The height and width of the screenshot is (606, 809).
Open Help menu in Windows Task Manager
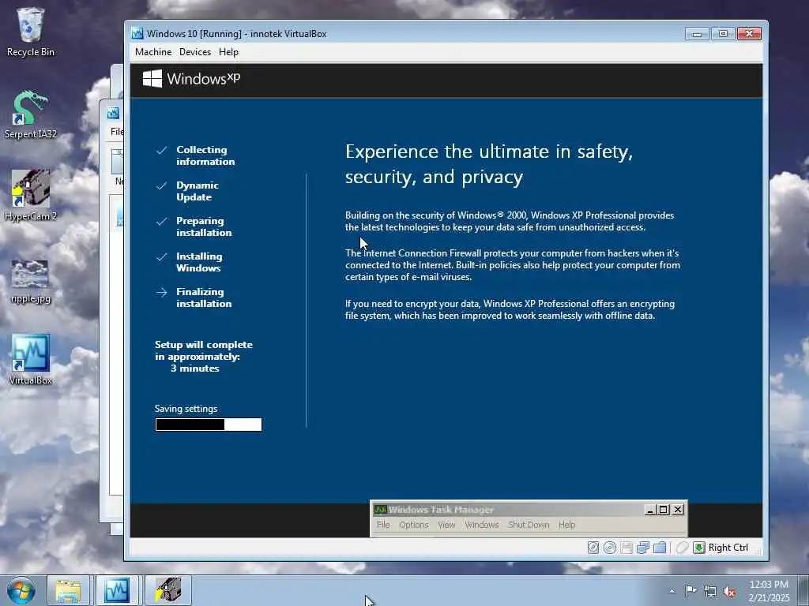566,525
